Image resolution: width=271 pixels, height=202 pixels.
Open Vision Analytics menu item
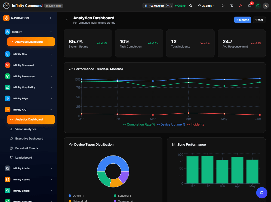31,129
